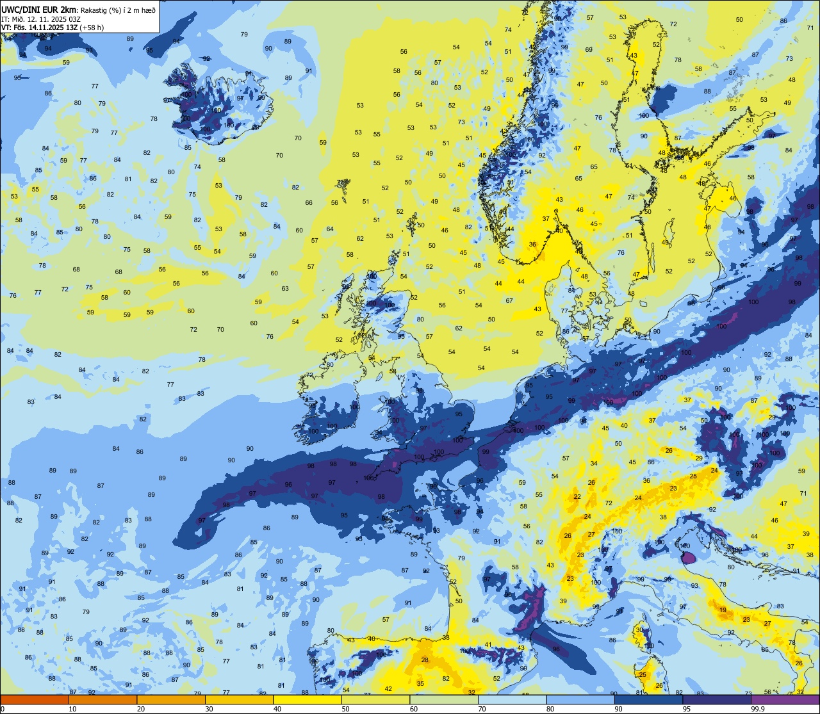Click the 'VT: Fös. 14.11.2025 13Z (+58 h)' line
The width and height of the screenshot is (820, 714).
(53, 28)
